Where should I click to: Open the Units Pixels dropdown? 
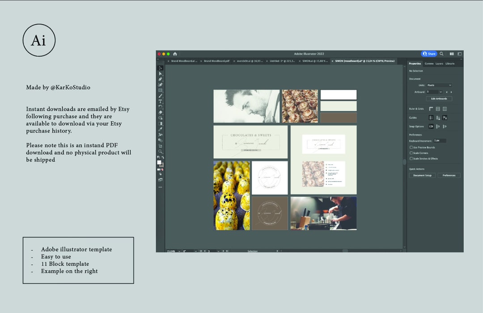tap(439, 85)
